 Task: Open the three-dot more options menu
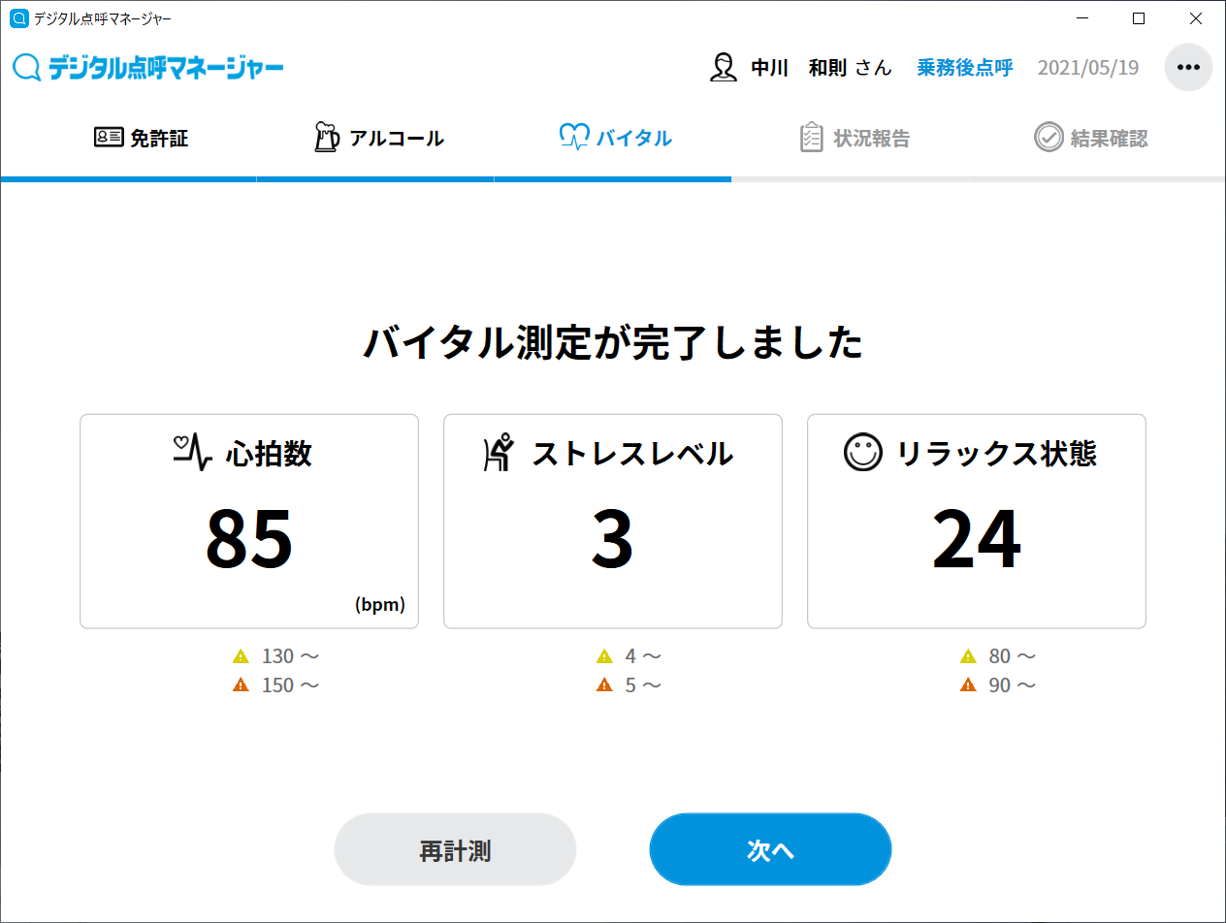click(1188, 68)
